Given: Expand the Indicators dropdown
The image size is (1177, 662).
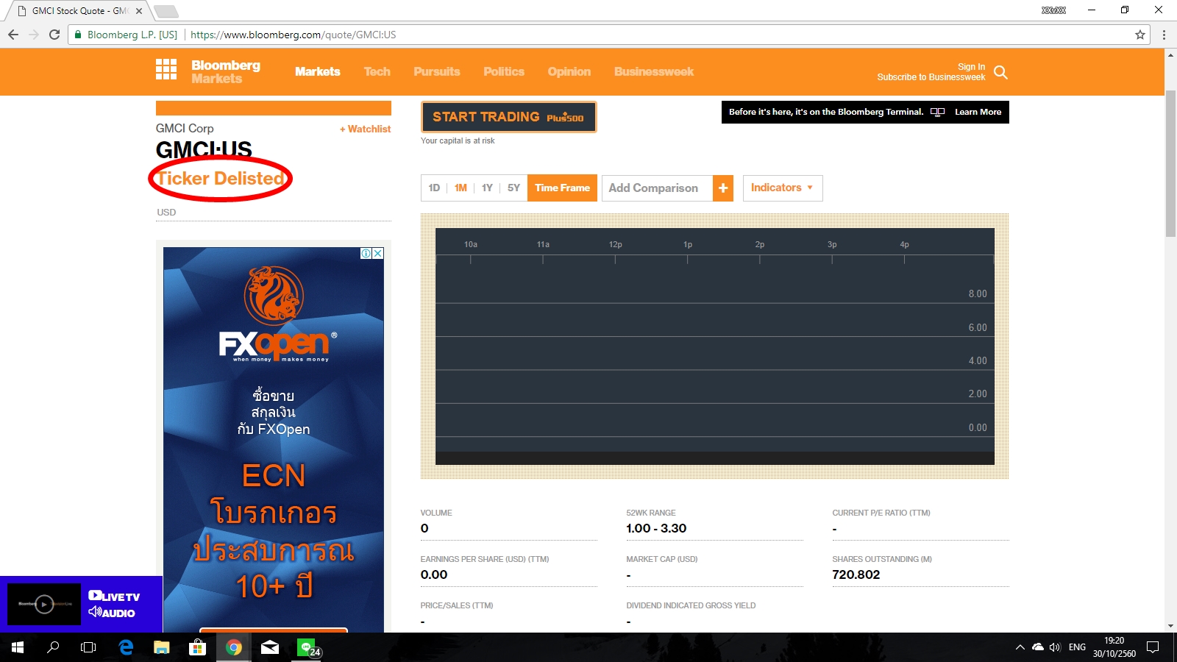Looking at the screenshot, I should (x=782, y=188).
